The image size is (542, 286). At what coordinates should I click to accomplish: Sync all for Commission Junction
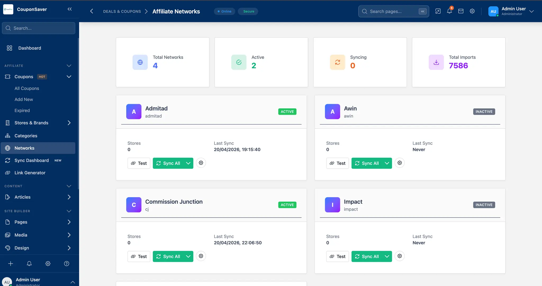168,256
